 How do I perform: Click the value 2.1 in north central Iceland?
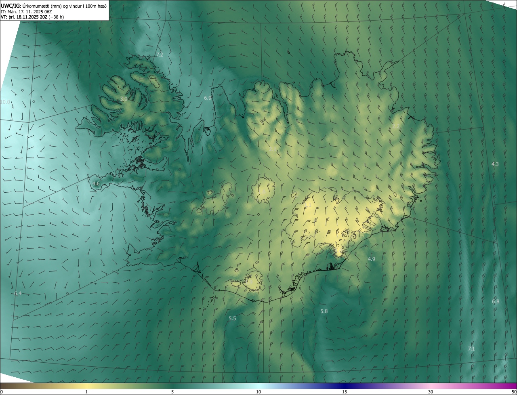pos(273,149)
